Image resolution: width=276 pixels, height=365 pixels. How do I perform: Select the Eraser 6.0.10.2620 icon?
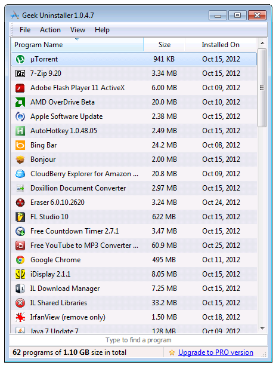tap(20, 203)
